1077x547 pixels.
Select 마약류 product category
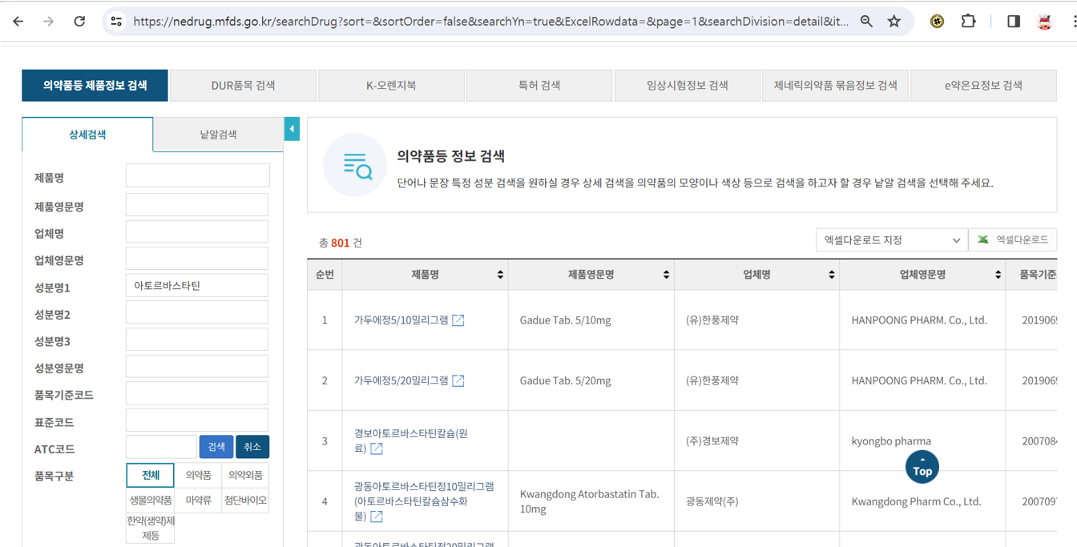pos(198,500)
